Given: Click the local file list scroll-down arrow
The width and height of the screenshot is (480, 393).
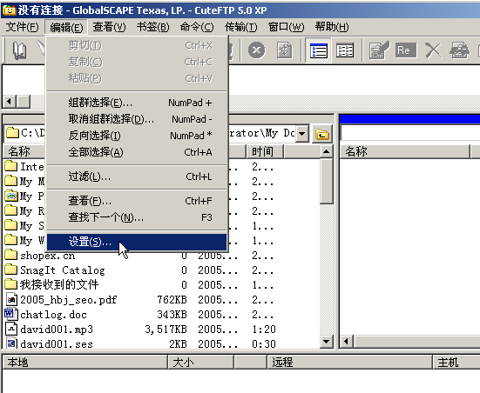Looking at the screenshot, I should click(x=327, y=341).
